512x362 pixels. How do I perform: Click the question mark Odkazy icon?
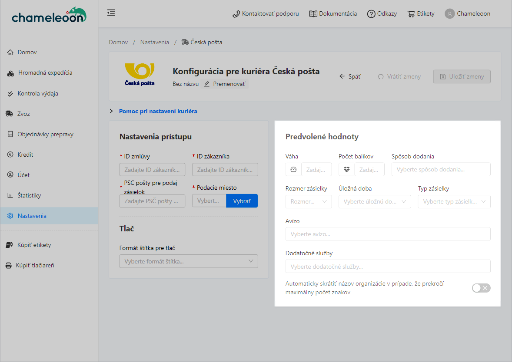[x=371, y=14]
